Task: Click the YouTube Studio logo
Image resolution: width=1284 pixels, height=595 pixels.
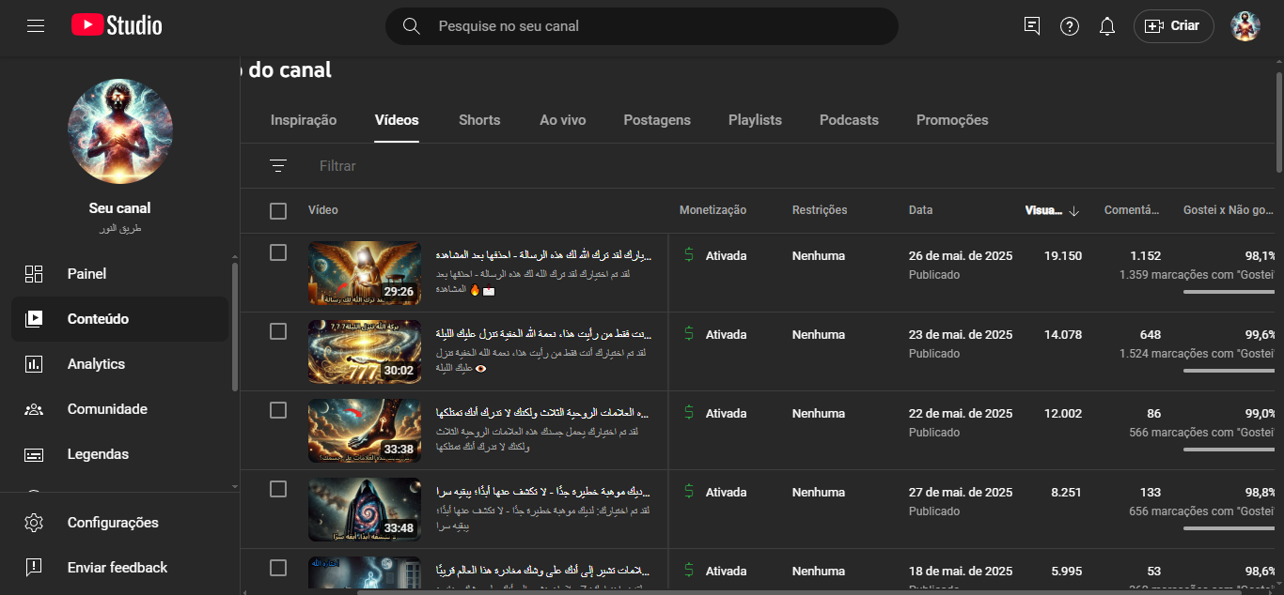Action: point(117,25)
